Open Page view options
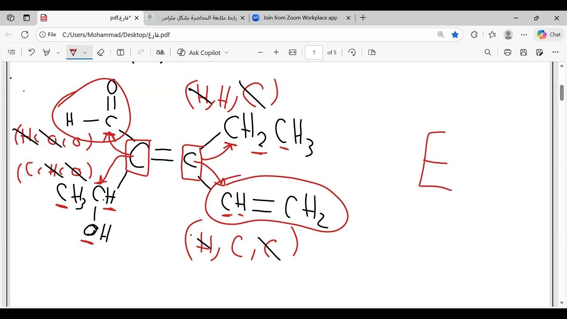 372,52
